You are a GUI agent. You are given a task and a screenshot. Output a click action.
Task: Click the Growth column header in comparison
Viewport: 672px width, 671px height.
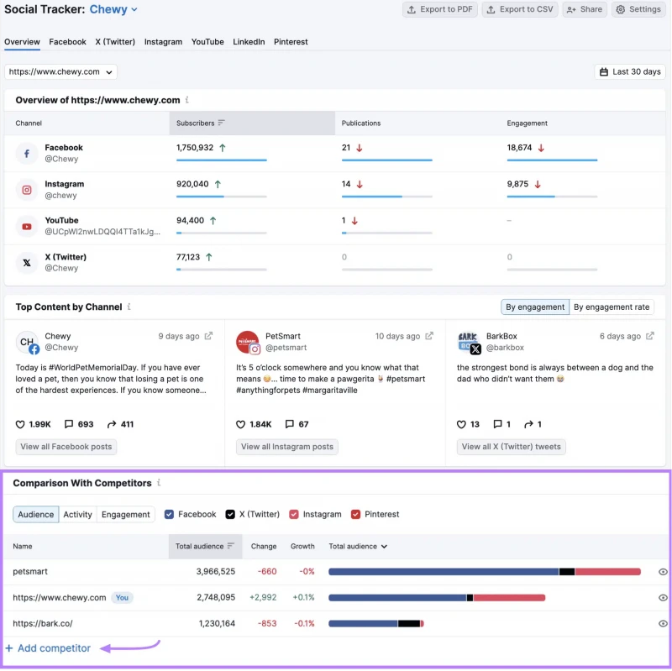[x=302, y=547]
